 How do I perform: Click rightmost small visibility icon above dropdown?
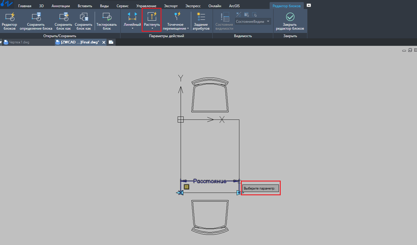click(254, 14)
